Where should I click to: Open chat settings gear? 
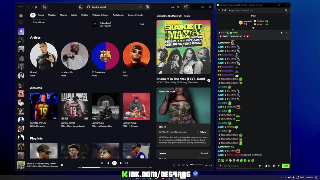(x=279, y=166)
